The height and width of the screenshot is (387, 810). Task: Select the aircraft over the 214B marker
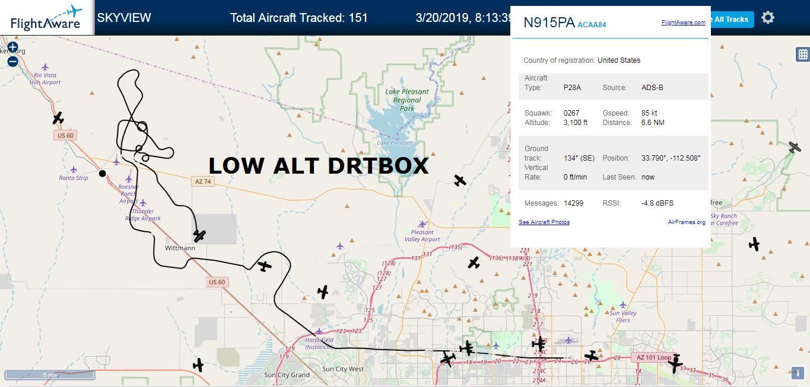coord(539,343)
